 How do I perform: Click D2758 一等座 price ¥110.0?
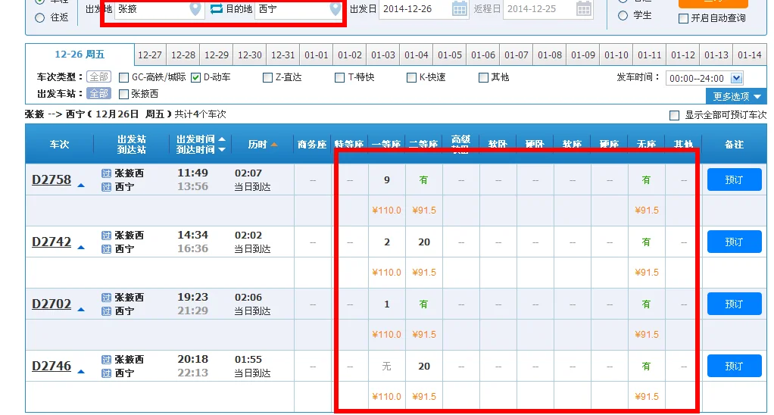tap(386, 211)
